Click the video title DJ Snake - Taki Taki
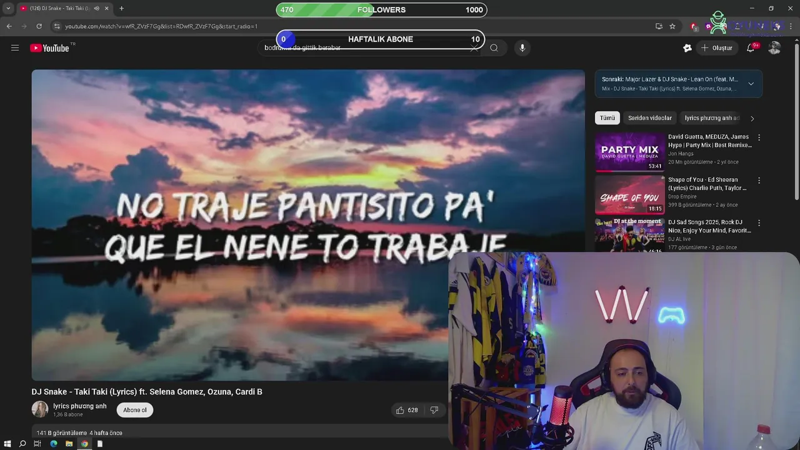 pyautogui.click(x=147, y=392)
